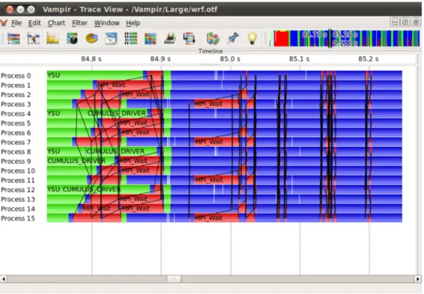Click the 84.8 s timeline tick label
424x294 pixels.
(91, 59)
